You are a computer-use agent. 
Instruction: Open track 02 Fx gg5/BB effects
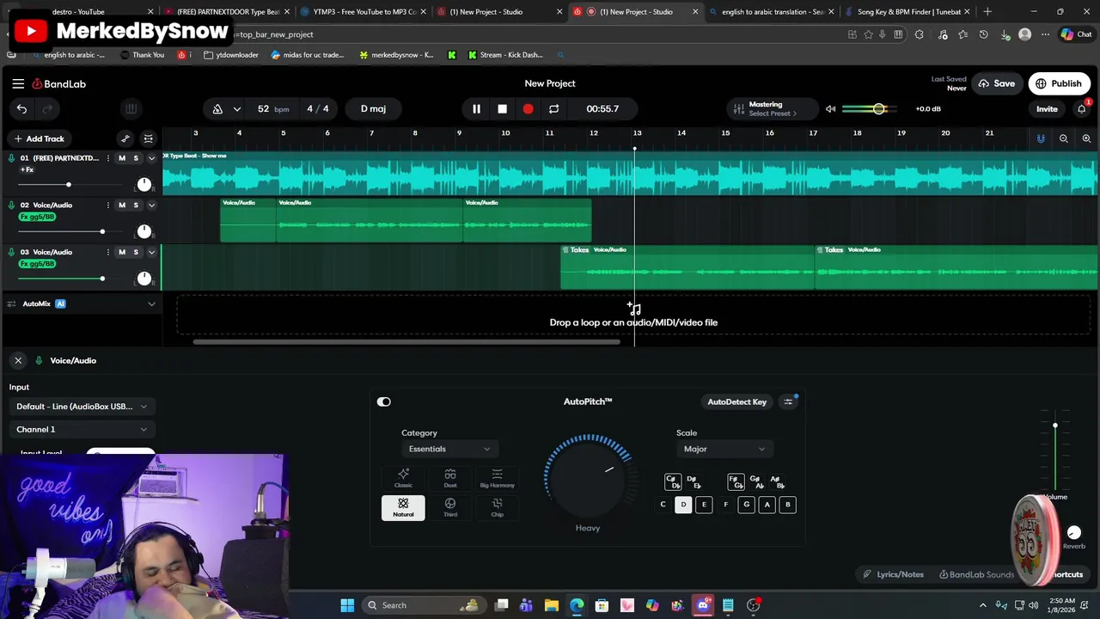(x=37, y=217)
